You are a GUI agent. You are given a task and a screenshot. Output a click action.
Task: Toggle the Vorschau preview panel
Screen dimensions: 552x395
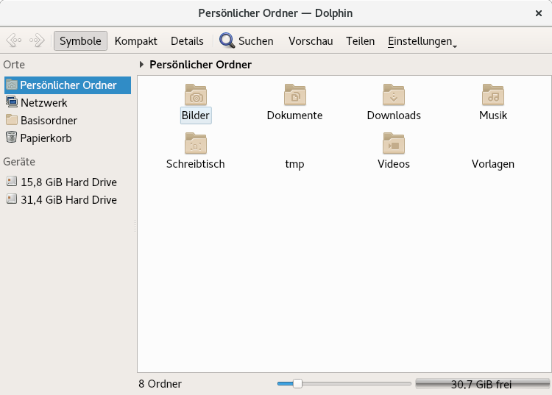coord(311,41)
